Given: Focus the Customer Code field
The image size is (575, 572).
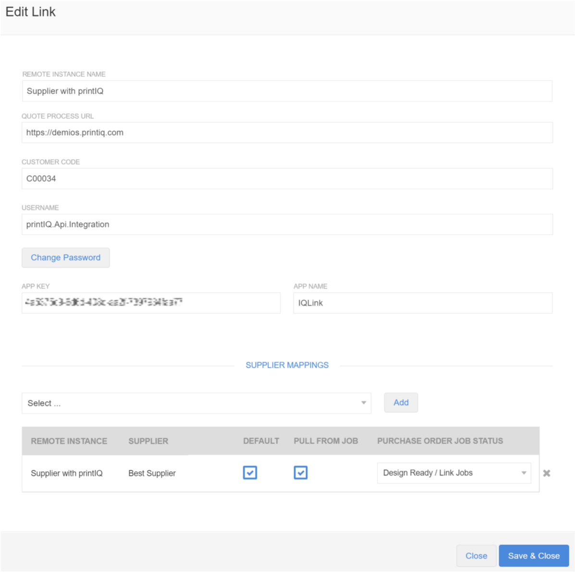Looking at the screenshot, I should point(287,179).
